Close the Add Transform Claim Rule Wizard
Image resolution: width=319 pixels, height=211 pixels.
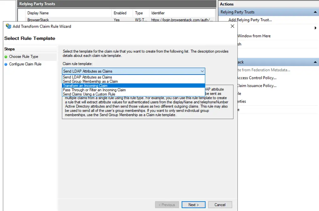pos(232,27)
